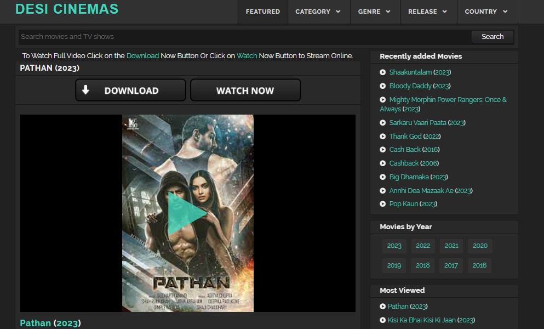
Task: Click the play icon beside Thank God
Action: (383, 136)
